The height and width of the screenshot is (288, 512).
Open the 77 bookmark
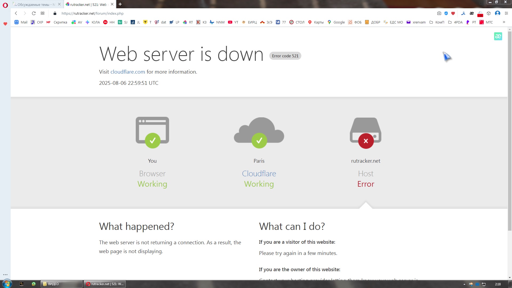(x=281, y=22)
